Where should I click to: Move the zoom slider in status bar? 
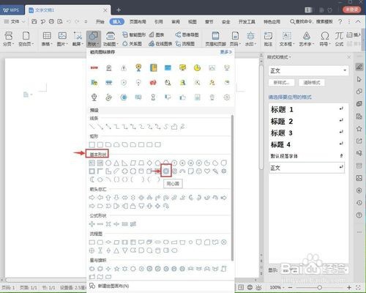(319, 287)
